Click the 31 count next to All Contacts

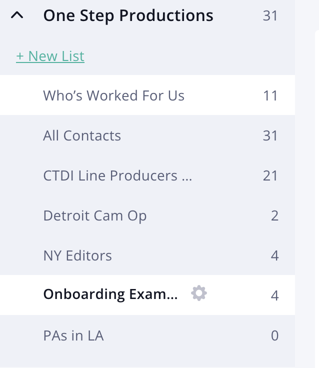pyautogui.click(x=270, y=135)
